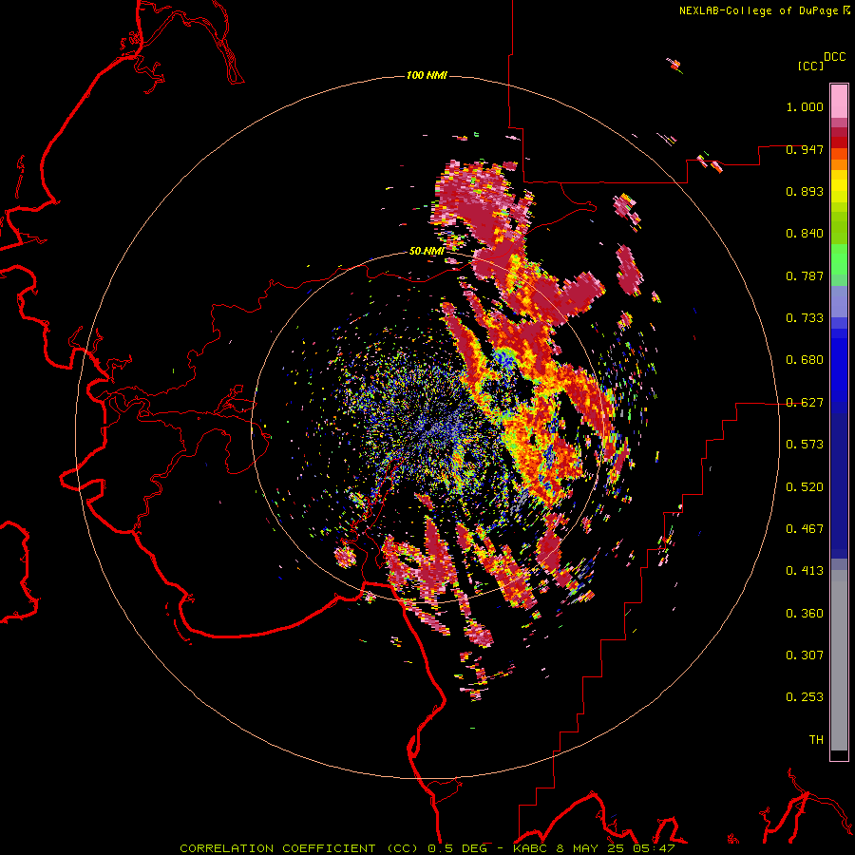Click the Correlation Coefficient caption at bottom

click(x=427, y=848)
